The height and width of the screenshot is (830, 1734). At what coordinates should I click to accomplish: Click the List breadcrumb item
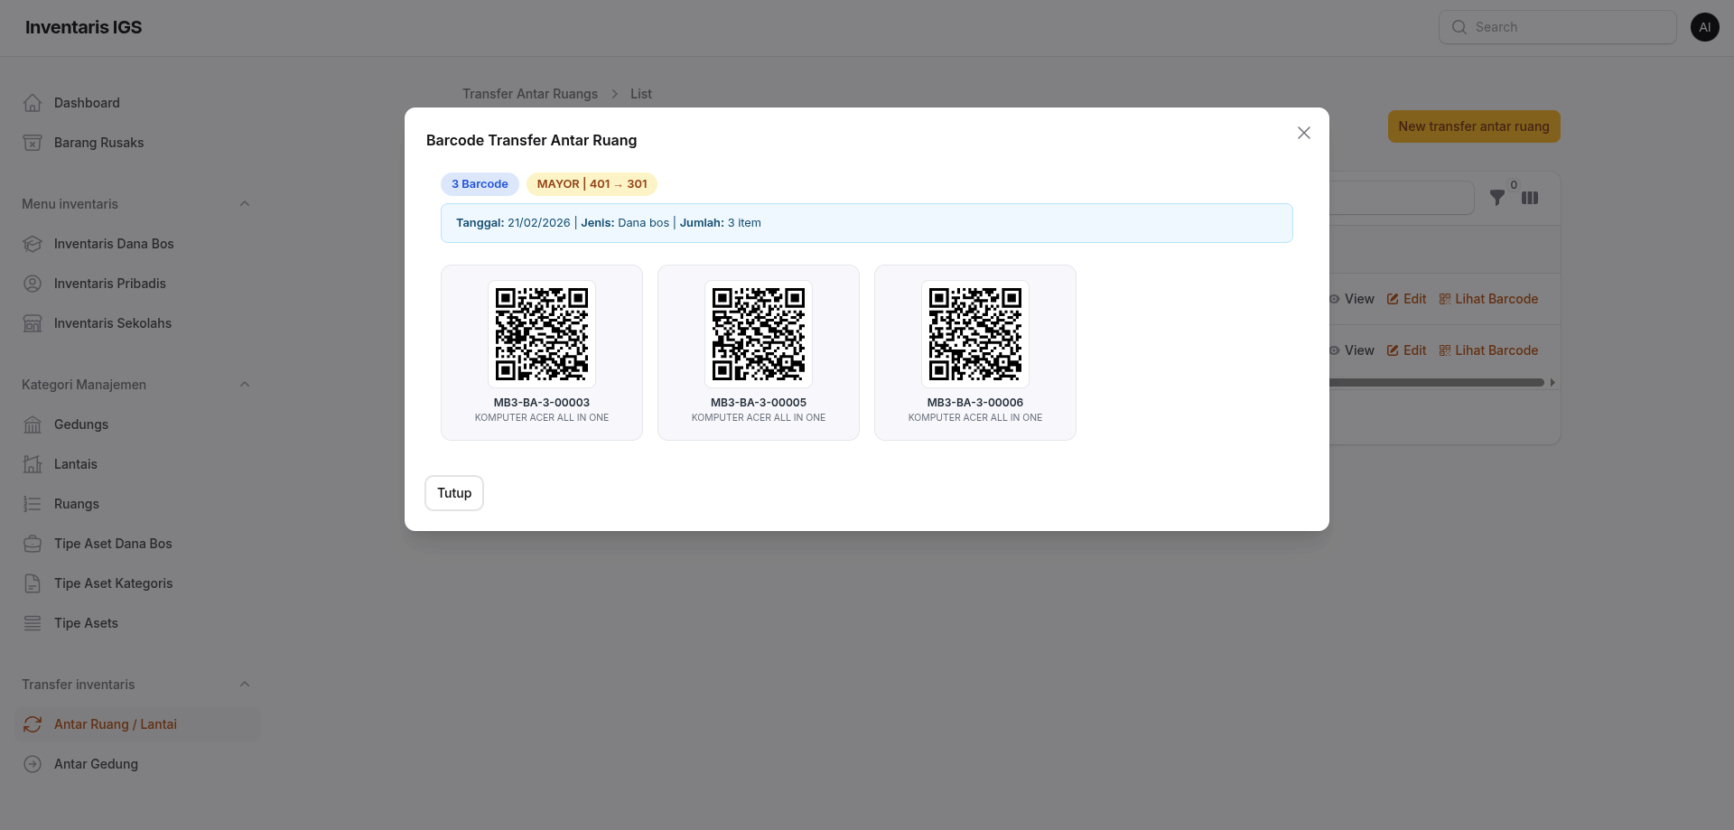click(x=641, y=94)
